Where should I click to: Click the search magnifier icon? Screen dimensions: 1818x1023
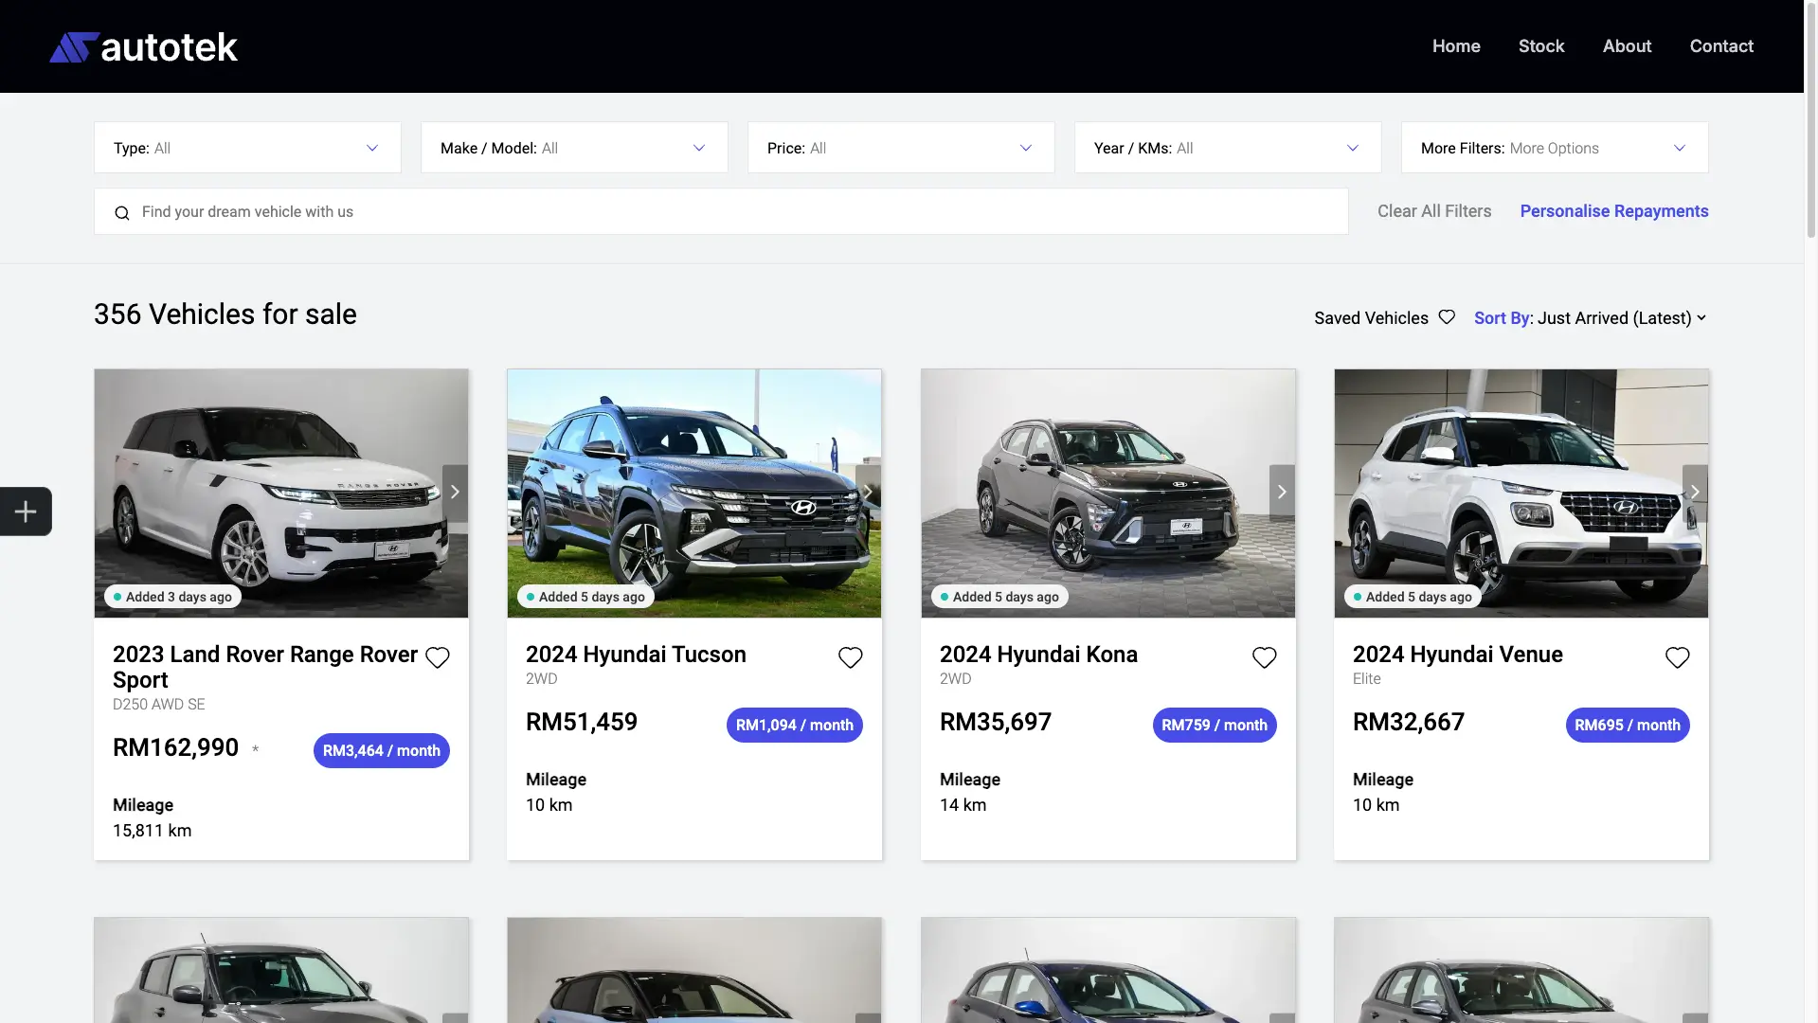[x=122, y=213]
